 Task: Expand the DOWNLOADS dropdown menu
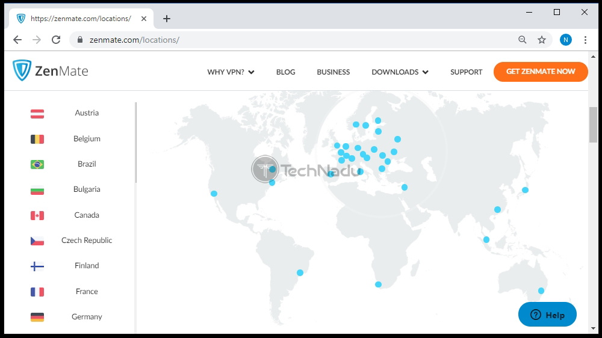coord(400,72)
